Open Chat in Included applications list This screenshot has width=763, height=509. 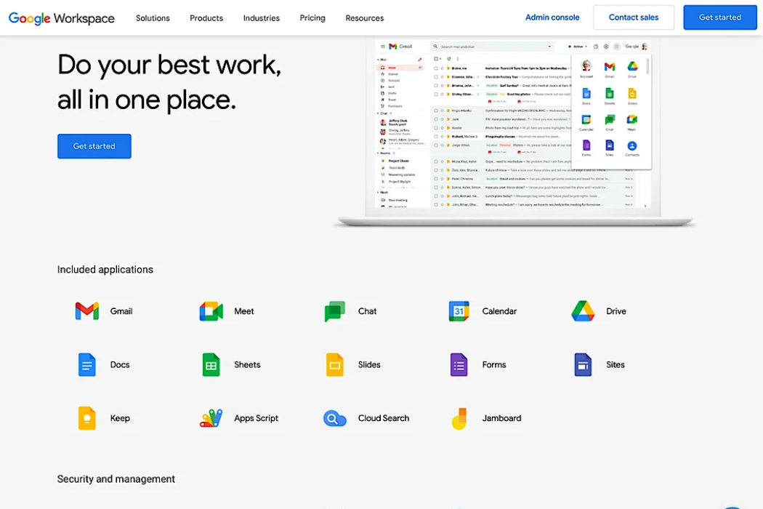[351, 310]
